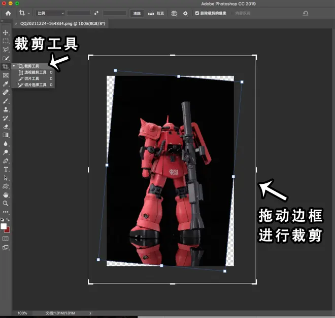Click the crop width input field
Screen dimensions: 335x318
pyautogui.click(x=79, y=13)
